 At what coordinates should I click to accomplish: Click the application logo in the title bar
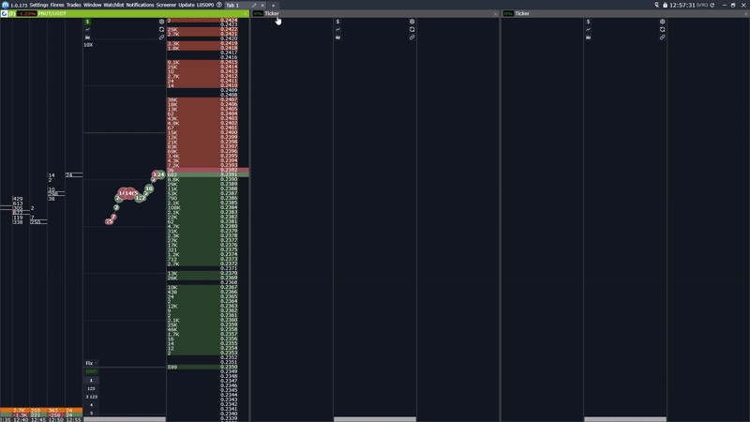pyautogui.click(x=5, y=5)
